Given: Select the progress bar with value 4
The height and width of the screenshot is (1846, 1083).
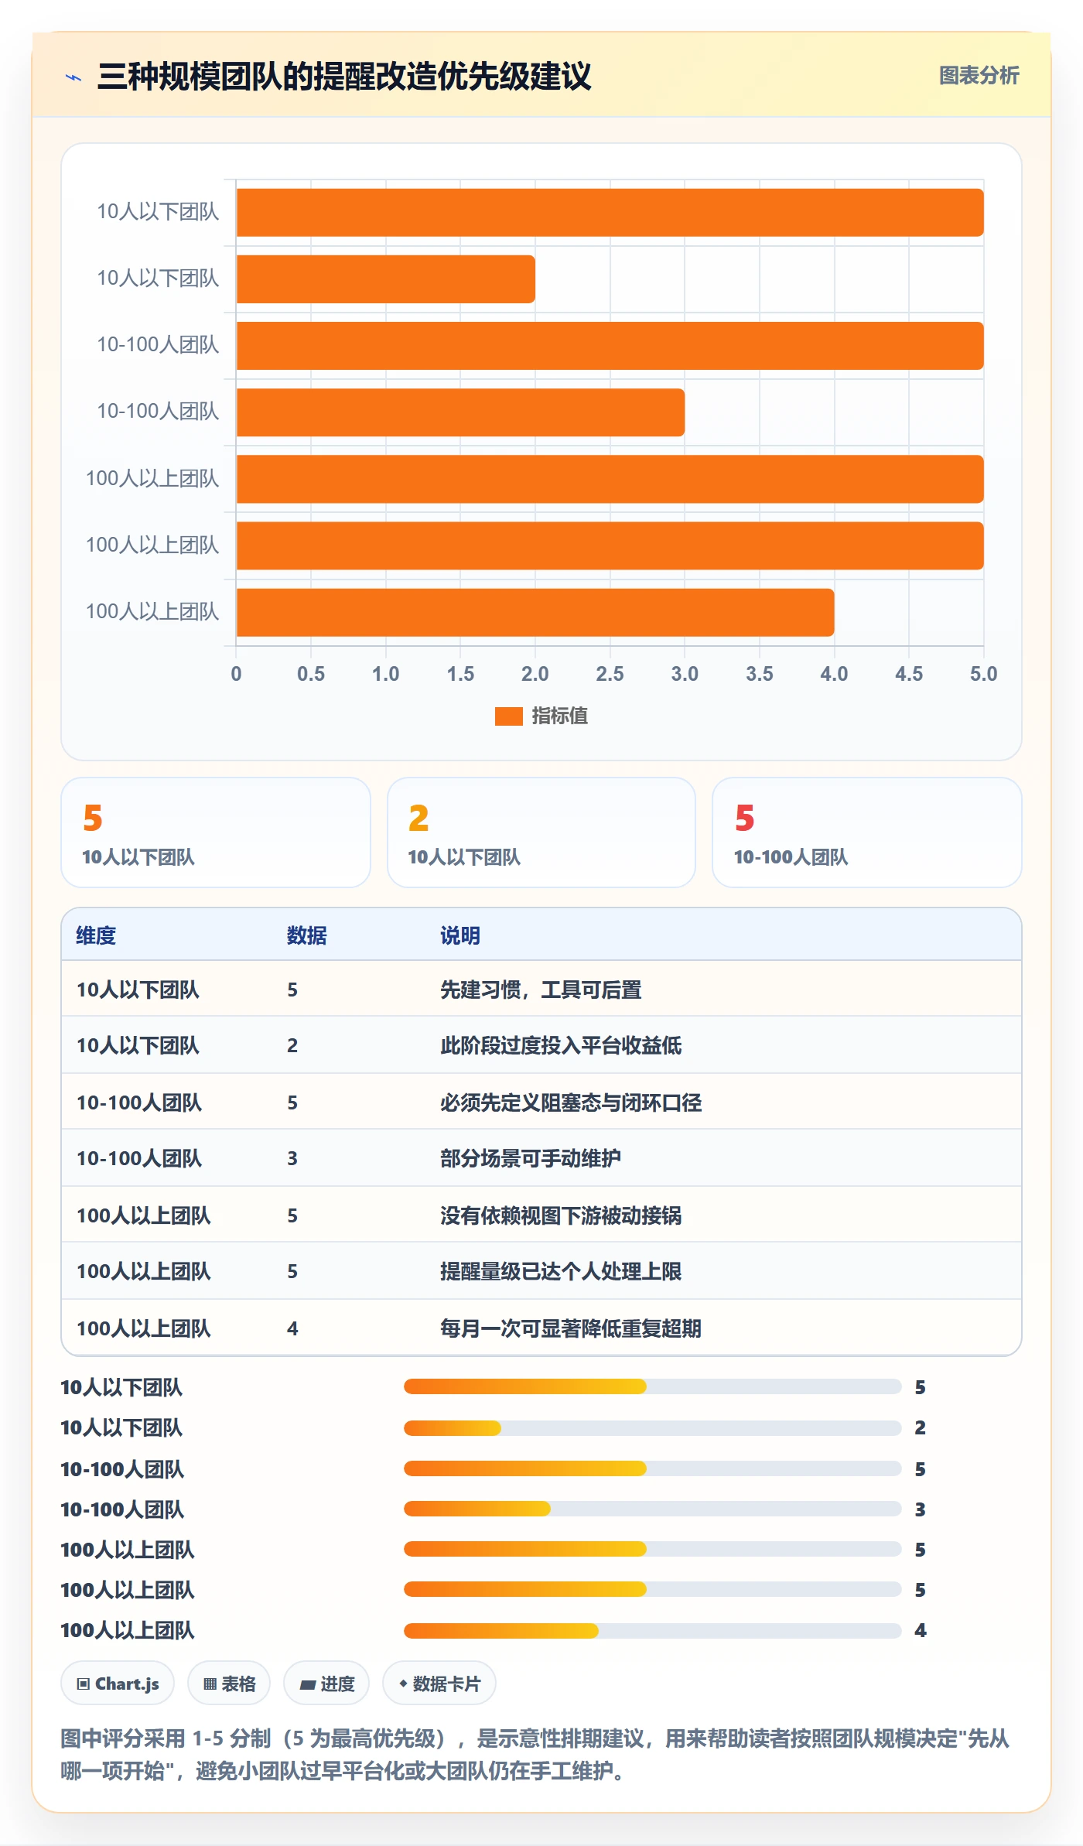Looking at the screenshot, I should click(x=653, y=1631).
